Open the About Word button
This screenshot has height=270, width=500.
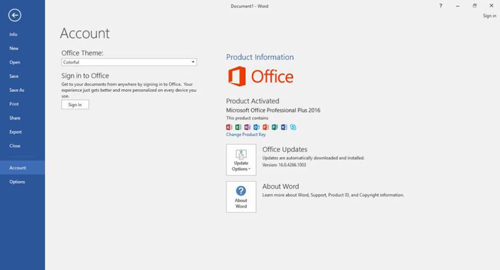241,197
